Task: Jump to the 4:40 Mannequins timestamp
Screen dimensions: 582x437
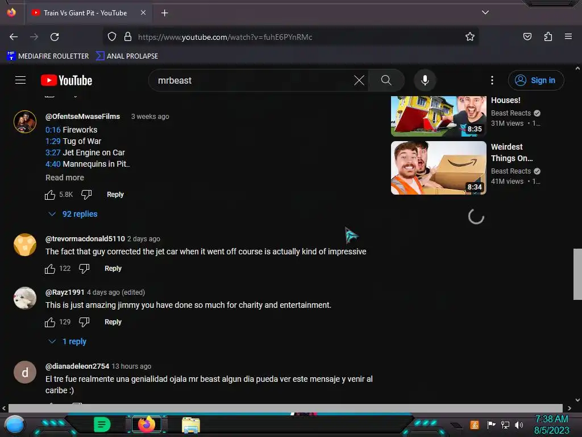Action: tap(53, 164)
